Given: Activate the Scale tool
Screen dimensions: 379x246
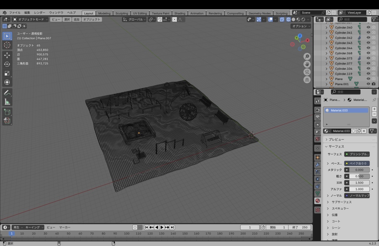Looking at the screenshot, I should pos(7,73).
